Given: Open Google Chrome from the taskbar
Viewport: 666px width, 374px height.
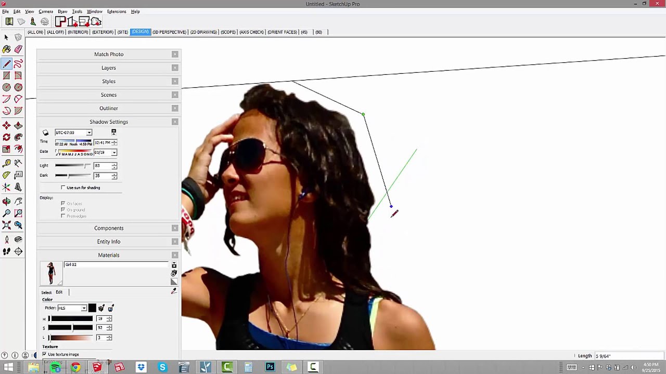Looking at the screenshot, I should pyautogui.click(x=76, y=367).
